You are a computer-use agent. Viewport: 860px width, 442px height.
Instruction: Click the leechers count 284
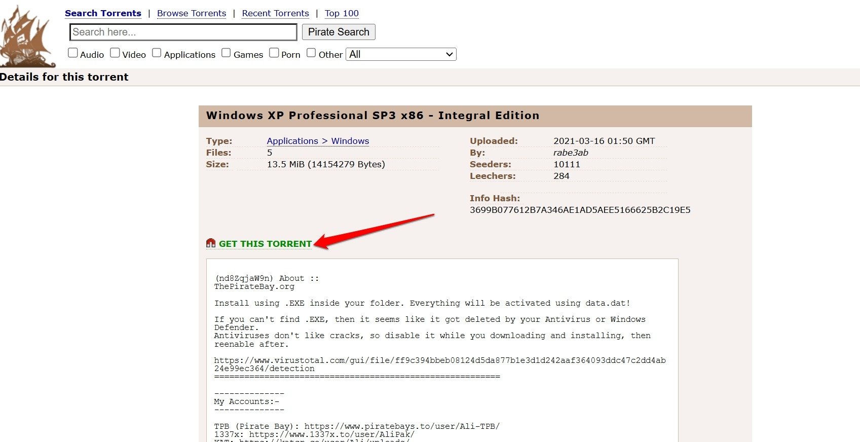click(562, 176)
